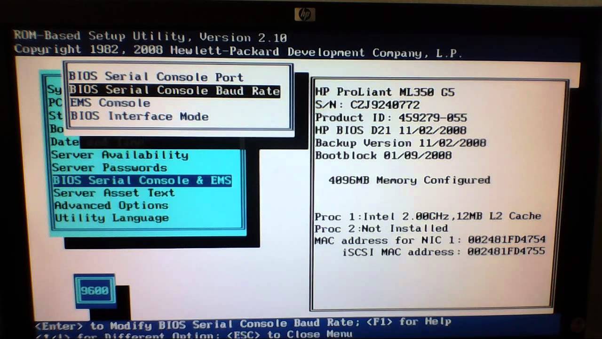Select BIOS Serial Console & EMS item

142,180
